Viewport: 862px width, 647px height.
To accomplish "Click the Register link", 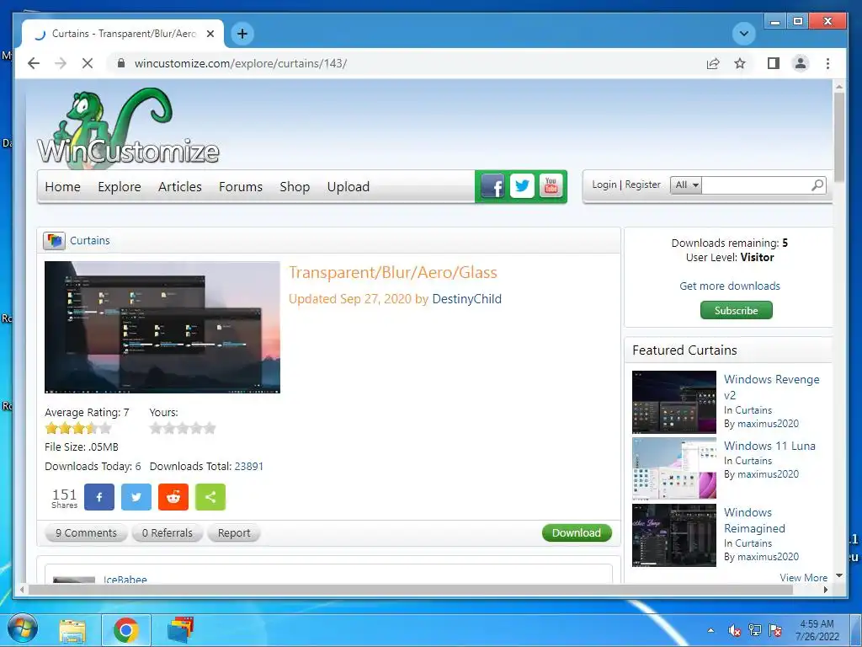I will pos(642,184).
